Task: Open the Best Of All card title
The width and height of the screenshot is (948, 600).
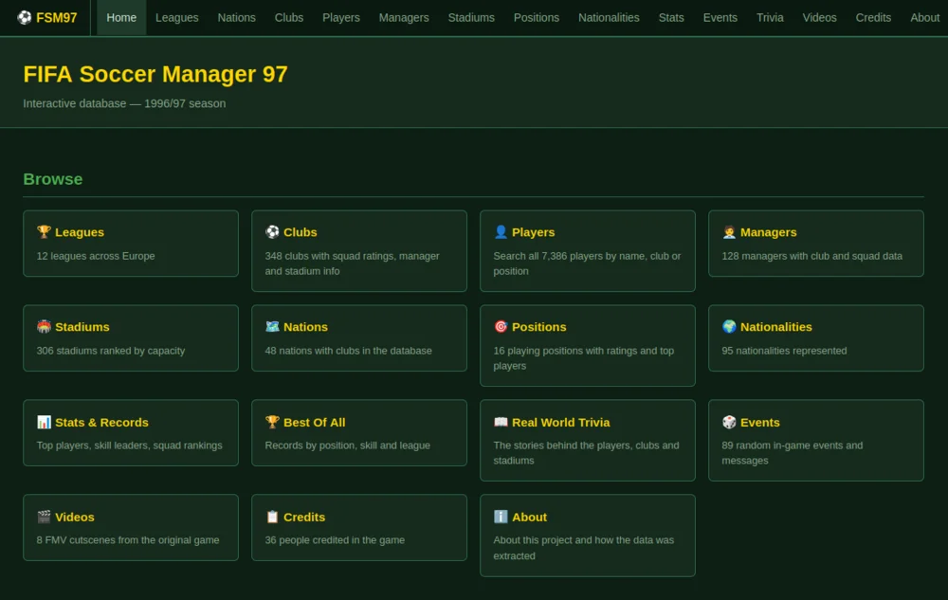Action: pos(315,423)
